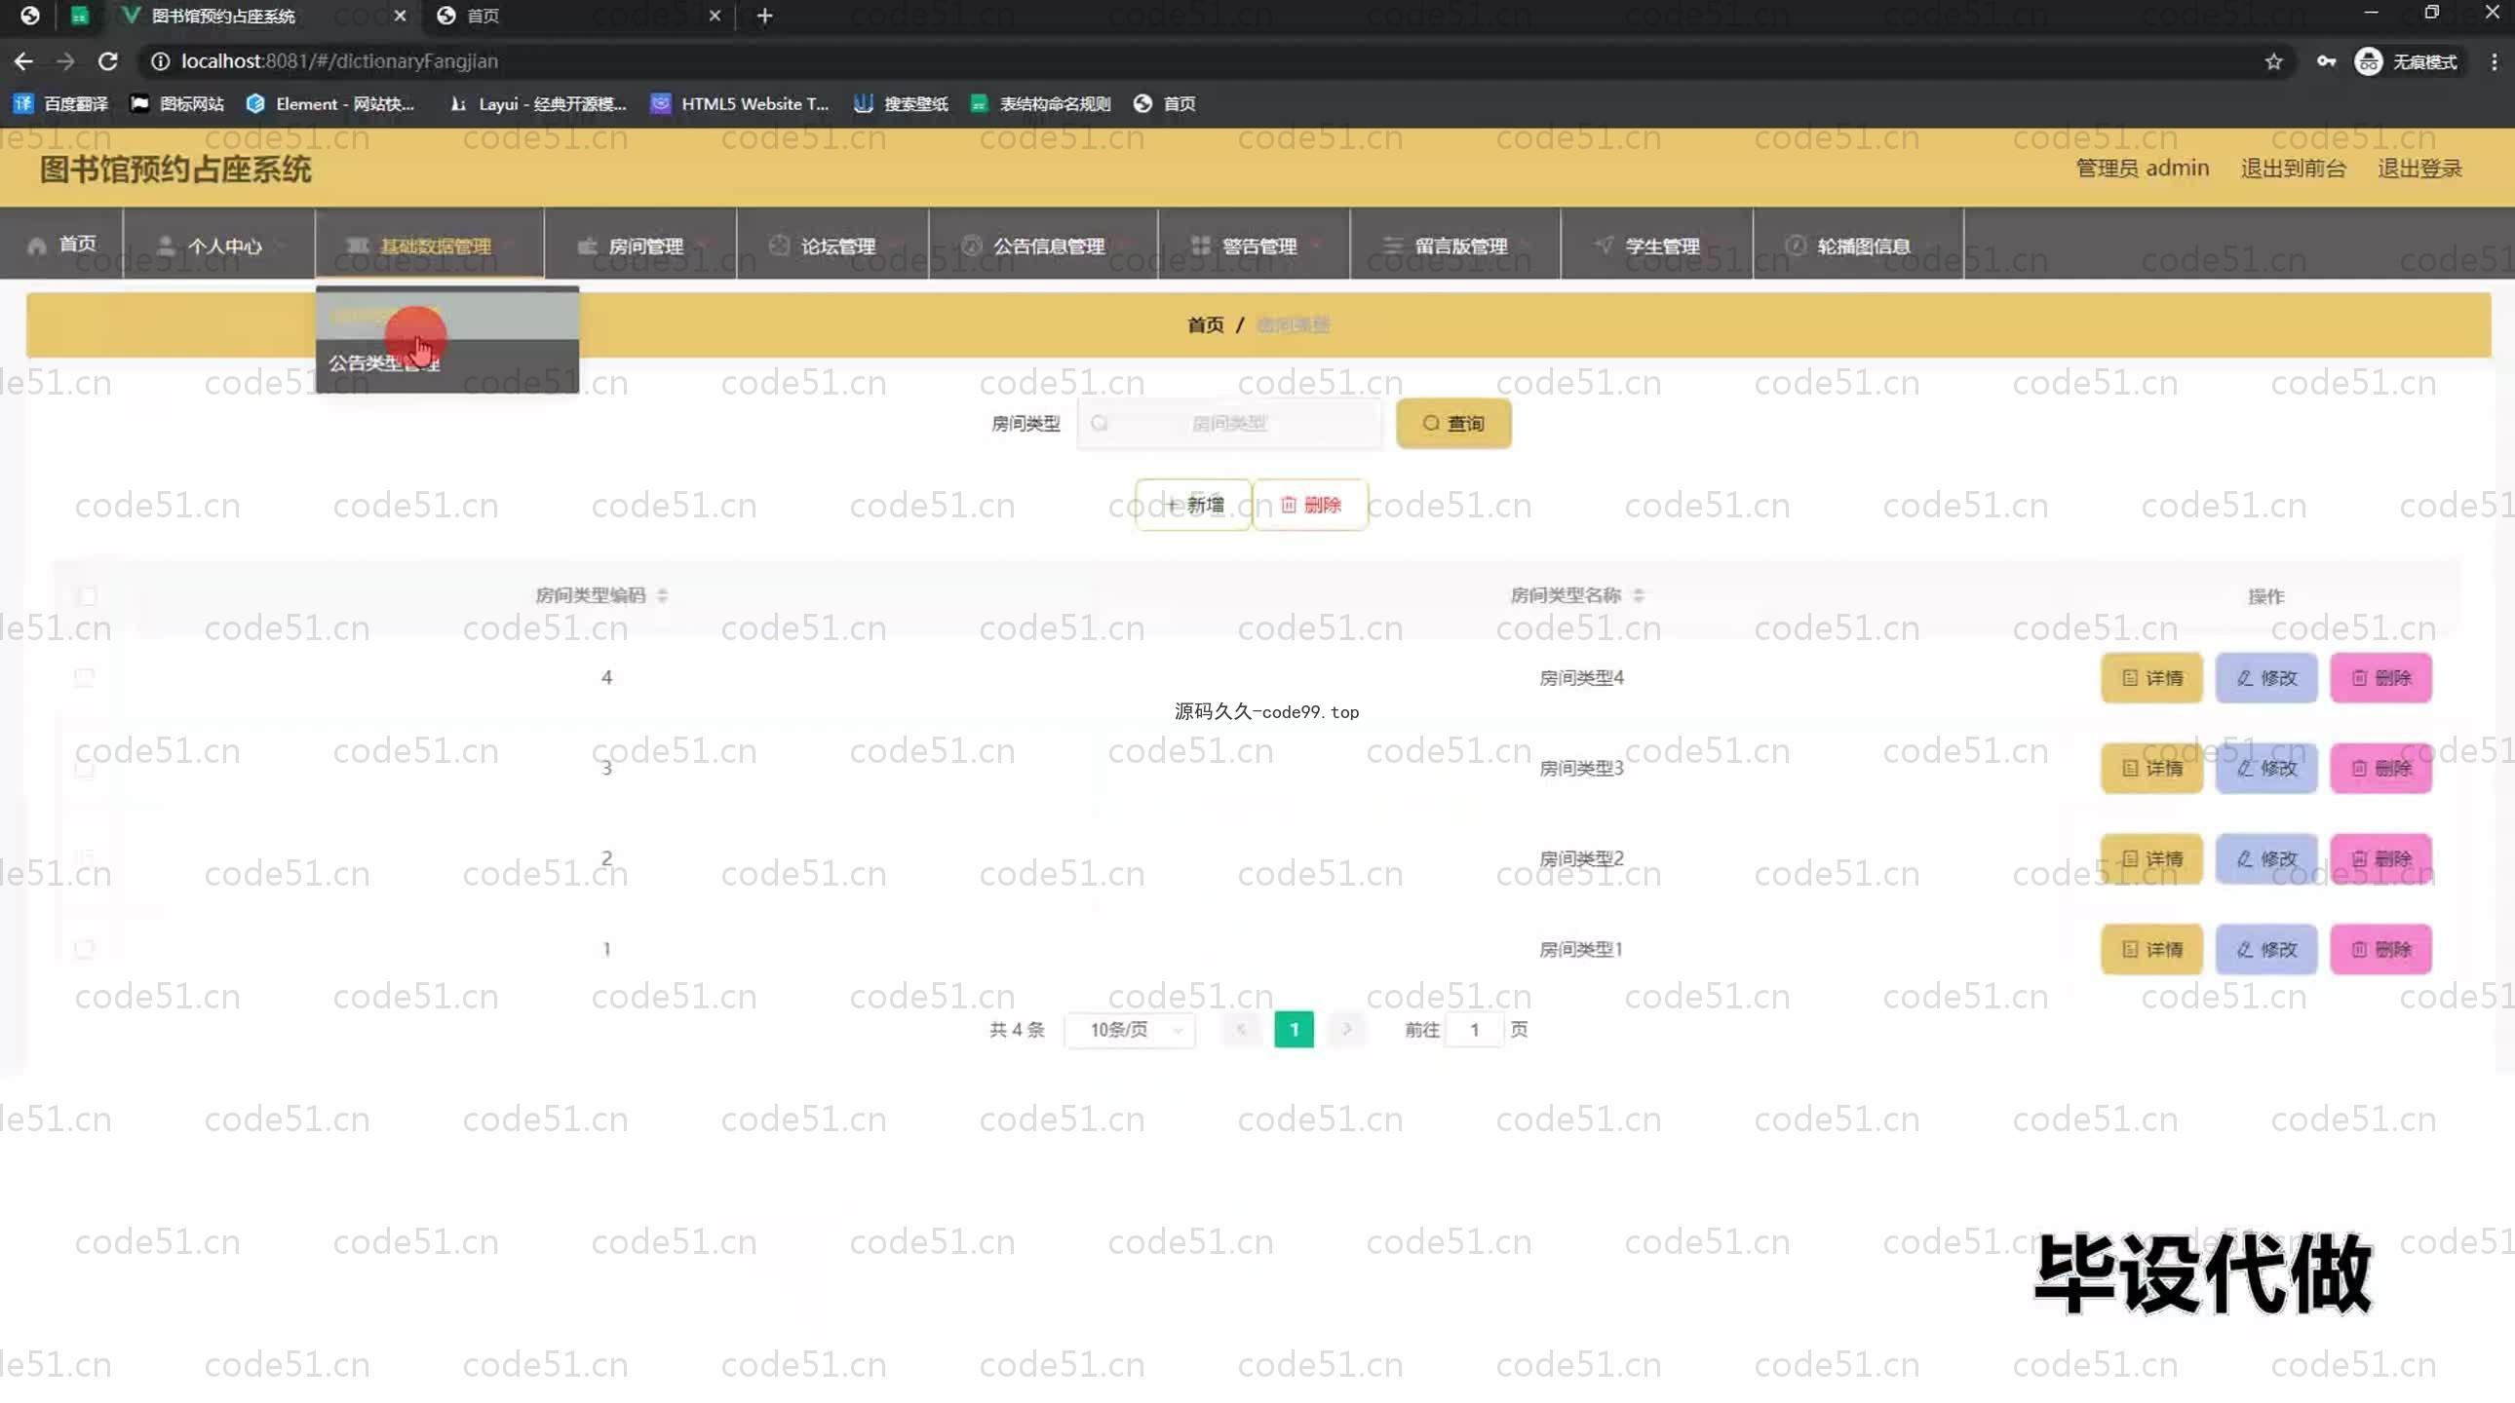Reload the page with the refresh icon
Screen dimensions: 2515x1403
(108, 61)
